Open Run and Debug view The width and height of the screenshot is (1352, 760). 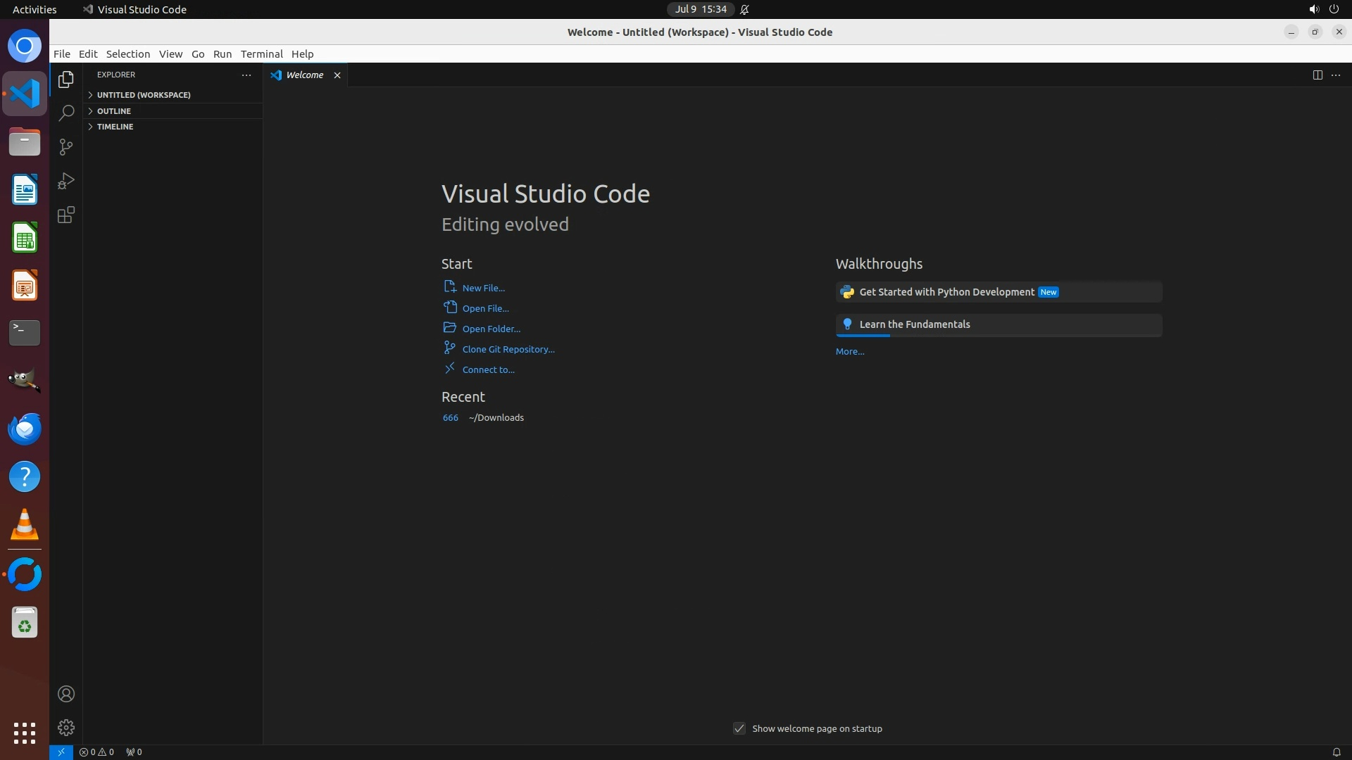[x=66, y=181]
